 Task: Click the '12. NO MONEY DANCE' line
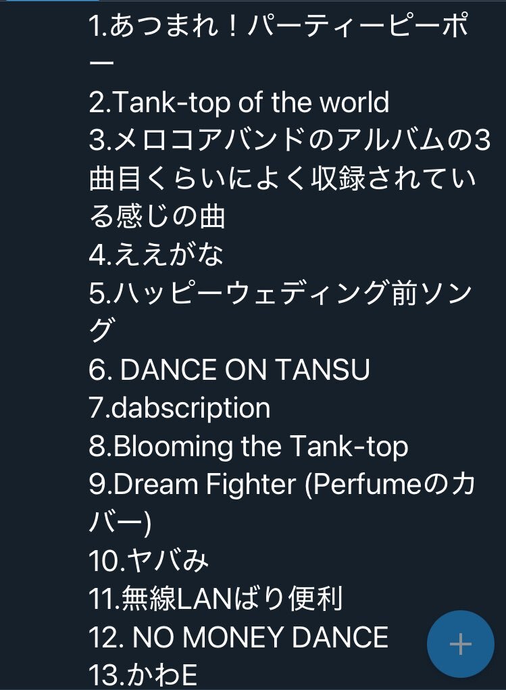click(x=238, y=637)
